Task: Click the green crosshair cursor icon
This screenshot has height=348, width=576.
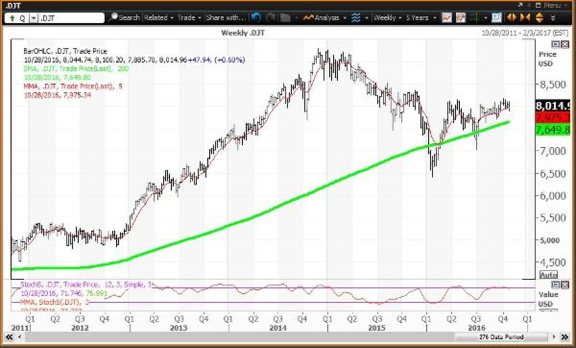Action: point(475,18)
